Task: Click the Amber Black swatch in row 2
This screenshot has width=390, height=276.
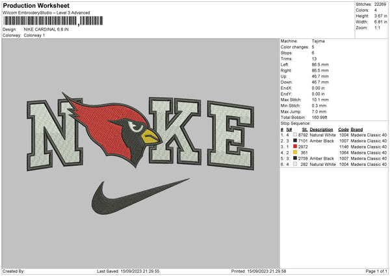Action: [x=295, y=141]
